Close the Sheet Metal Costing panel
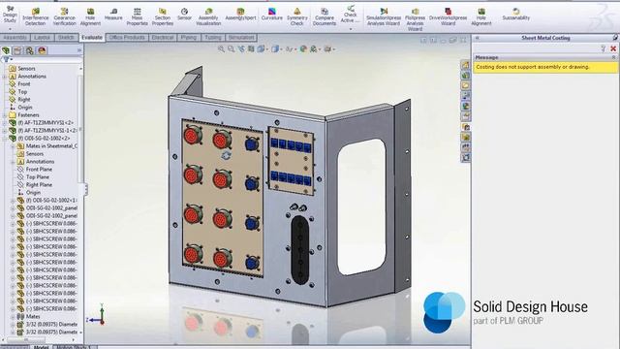The width and height of the screenshot is (620, 349). click(x=613, y=48)
